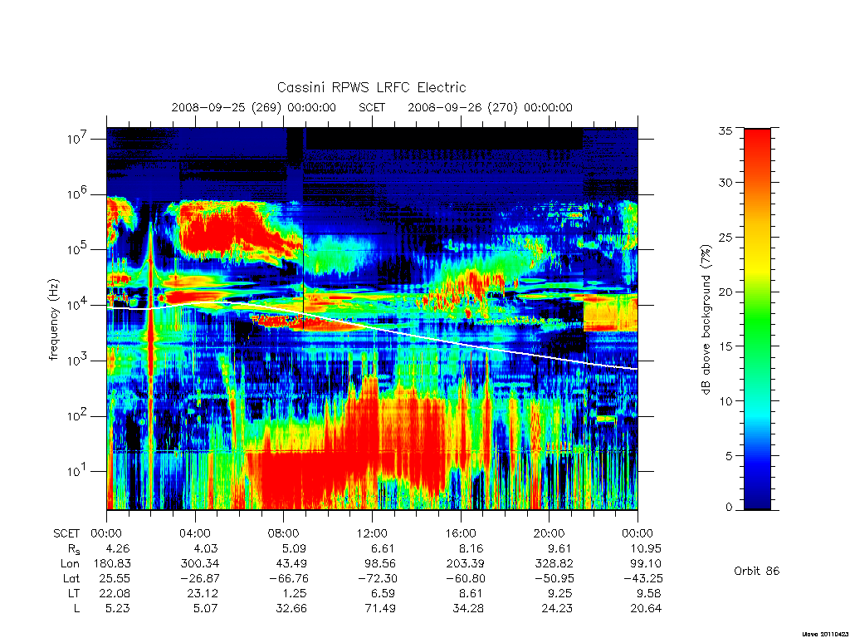Click the latitude value -43.25

642,578
